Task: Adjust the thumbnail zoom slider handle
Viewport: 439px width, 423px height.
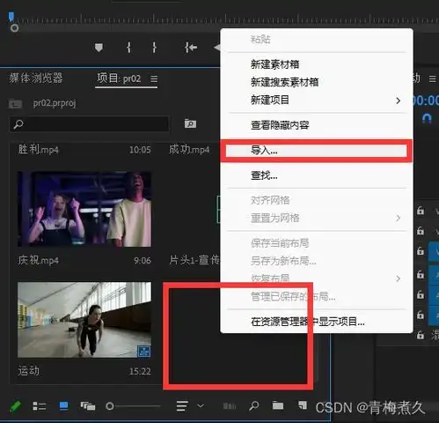Action: point(110,406)
